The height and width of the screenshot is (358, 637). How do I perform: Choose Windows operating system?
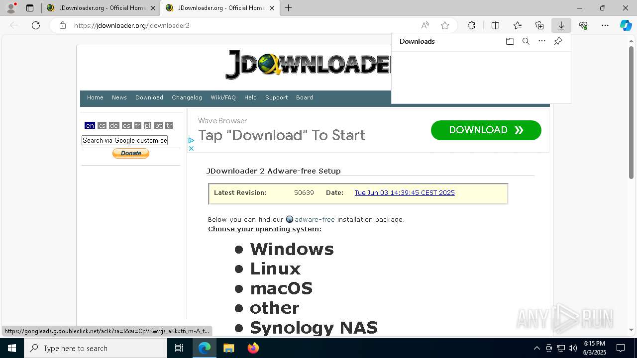pos(292,249)
